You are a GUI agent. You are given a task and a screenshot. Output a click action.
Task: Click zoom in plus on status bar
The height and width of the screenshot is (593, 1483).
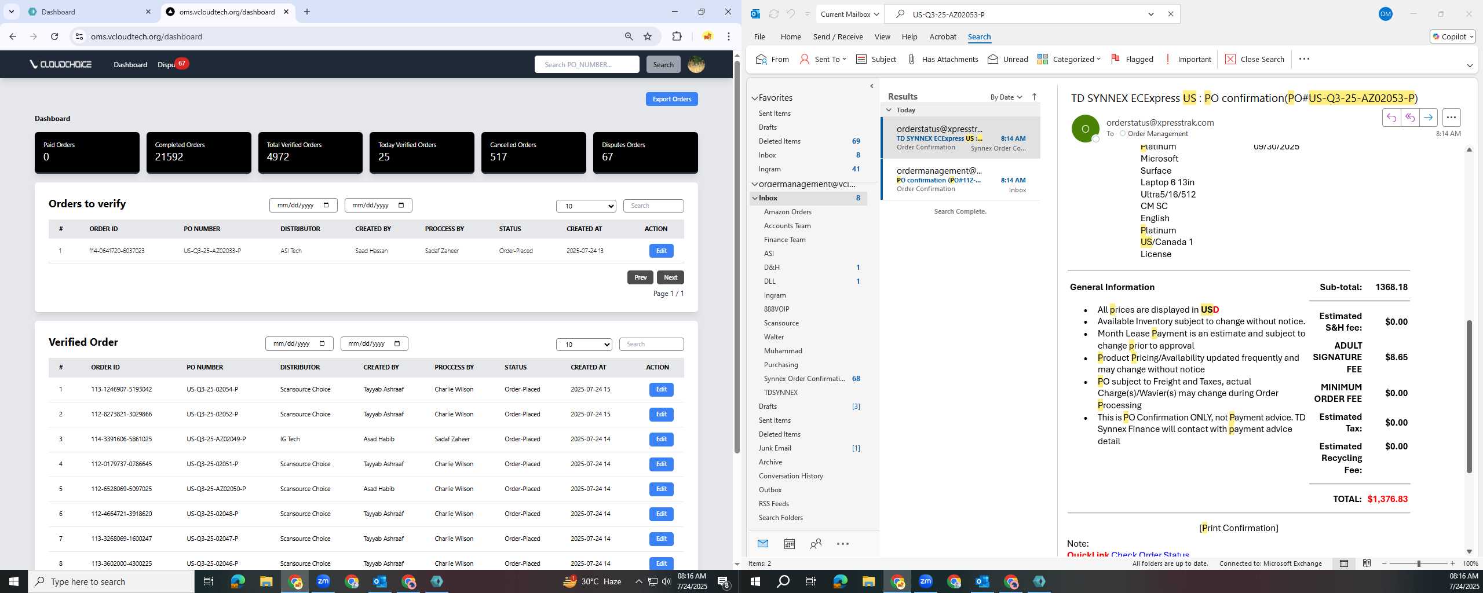click(x=1452, y=563)
